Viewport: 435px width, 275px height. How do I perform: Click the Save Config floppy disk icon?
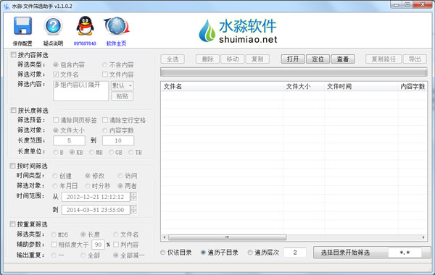tap(22, 26)
